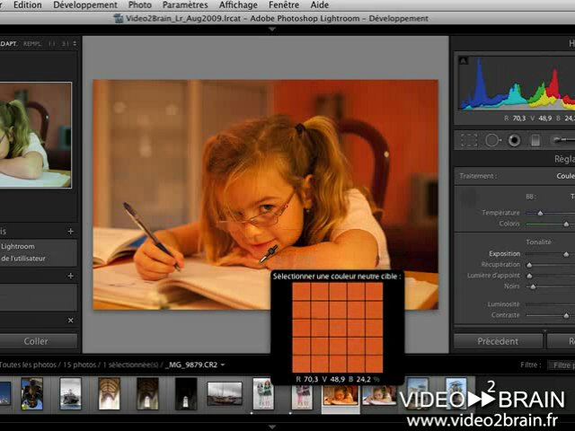Image resolution: width=575 pixels, height=431 pixels.
Task: Select the Crop overlay tool
Action: [x=469, y=140]
